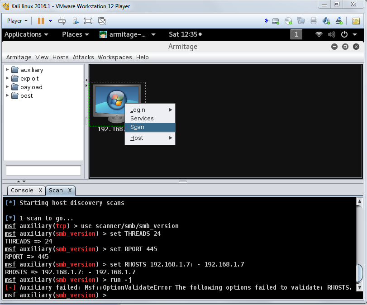Screen dimensions: 367x305
Task: Click the printer device icon in VMware toolbar
Action: click(314, 21)
